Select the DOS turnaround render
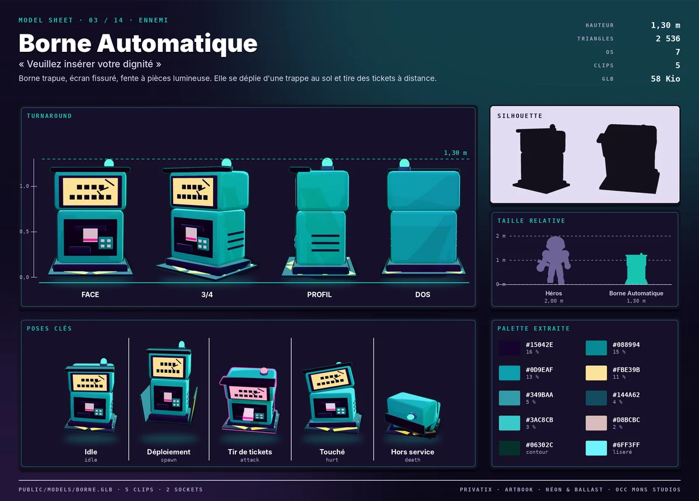Viewport: 699px width, 501px height. [423, 218]
